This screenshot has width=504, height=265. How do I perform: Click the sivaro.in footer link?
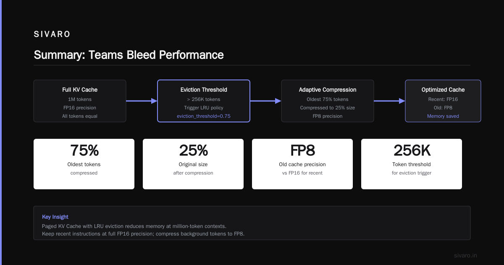tap(465, 255)
